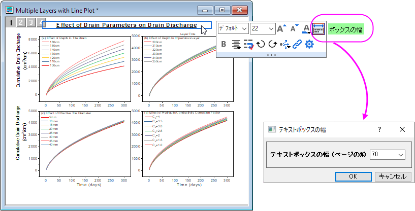Screen dimensions: 415x211
Task: Switch to layer 2 tab
Action: (x=21, y=23)
